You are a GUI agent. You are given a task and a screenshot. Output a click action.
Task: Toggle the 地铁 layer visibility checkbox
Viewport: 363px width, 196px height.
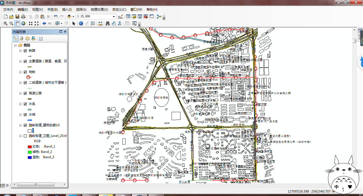[25, 72]
